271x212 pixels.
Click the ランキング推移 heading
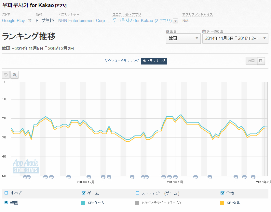click(x=29, y=36)
